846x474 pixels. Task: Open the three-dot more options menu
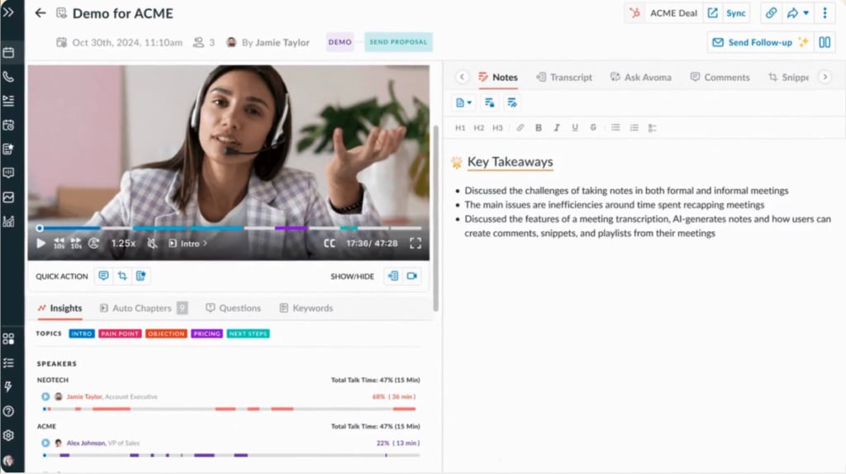(825, 13)
